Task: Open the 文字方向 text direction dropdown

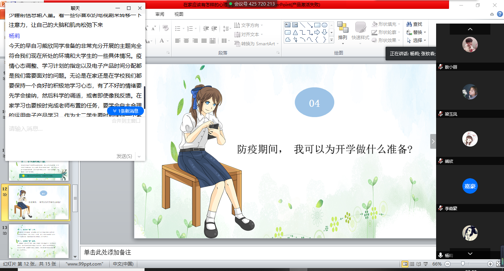Action: coord(262,25)
